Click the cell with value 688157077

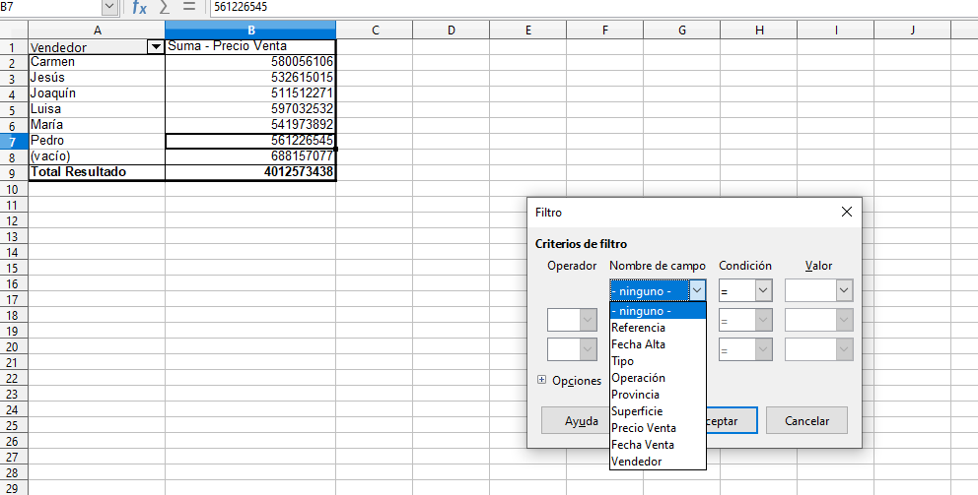pos(250,156)
